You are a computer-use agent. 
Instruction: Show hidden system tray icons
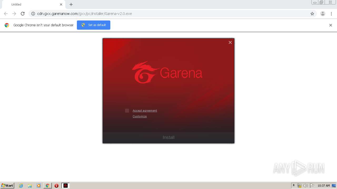coord(294,185)
